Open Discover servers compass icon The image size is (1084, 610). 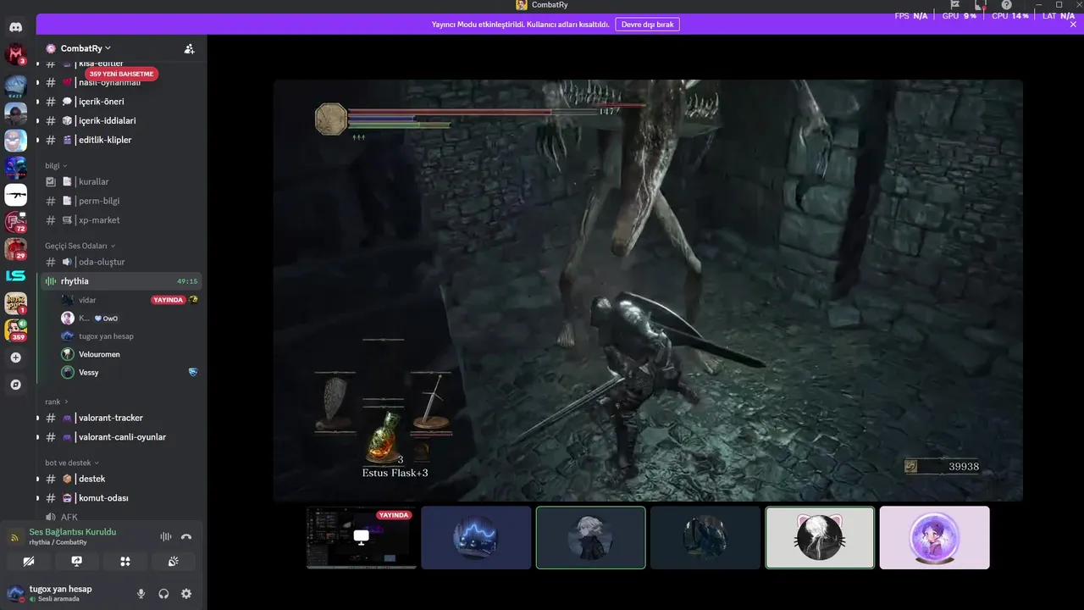tap(15, 385)
